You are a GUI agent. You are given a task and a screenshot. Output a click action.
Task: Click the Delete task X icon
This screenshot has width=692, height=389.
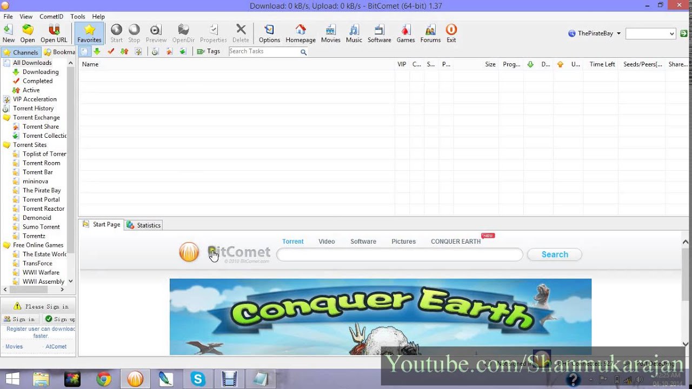241,33
